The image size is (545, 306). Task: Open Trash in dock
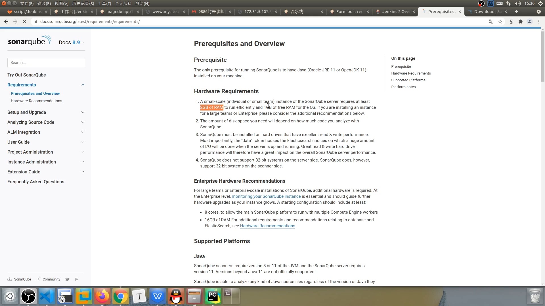(535, 296)
